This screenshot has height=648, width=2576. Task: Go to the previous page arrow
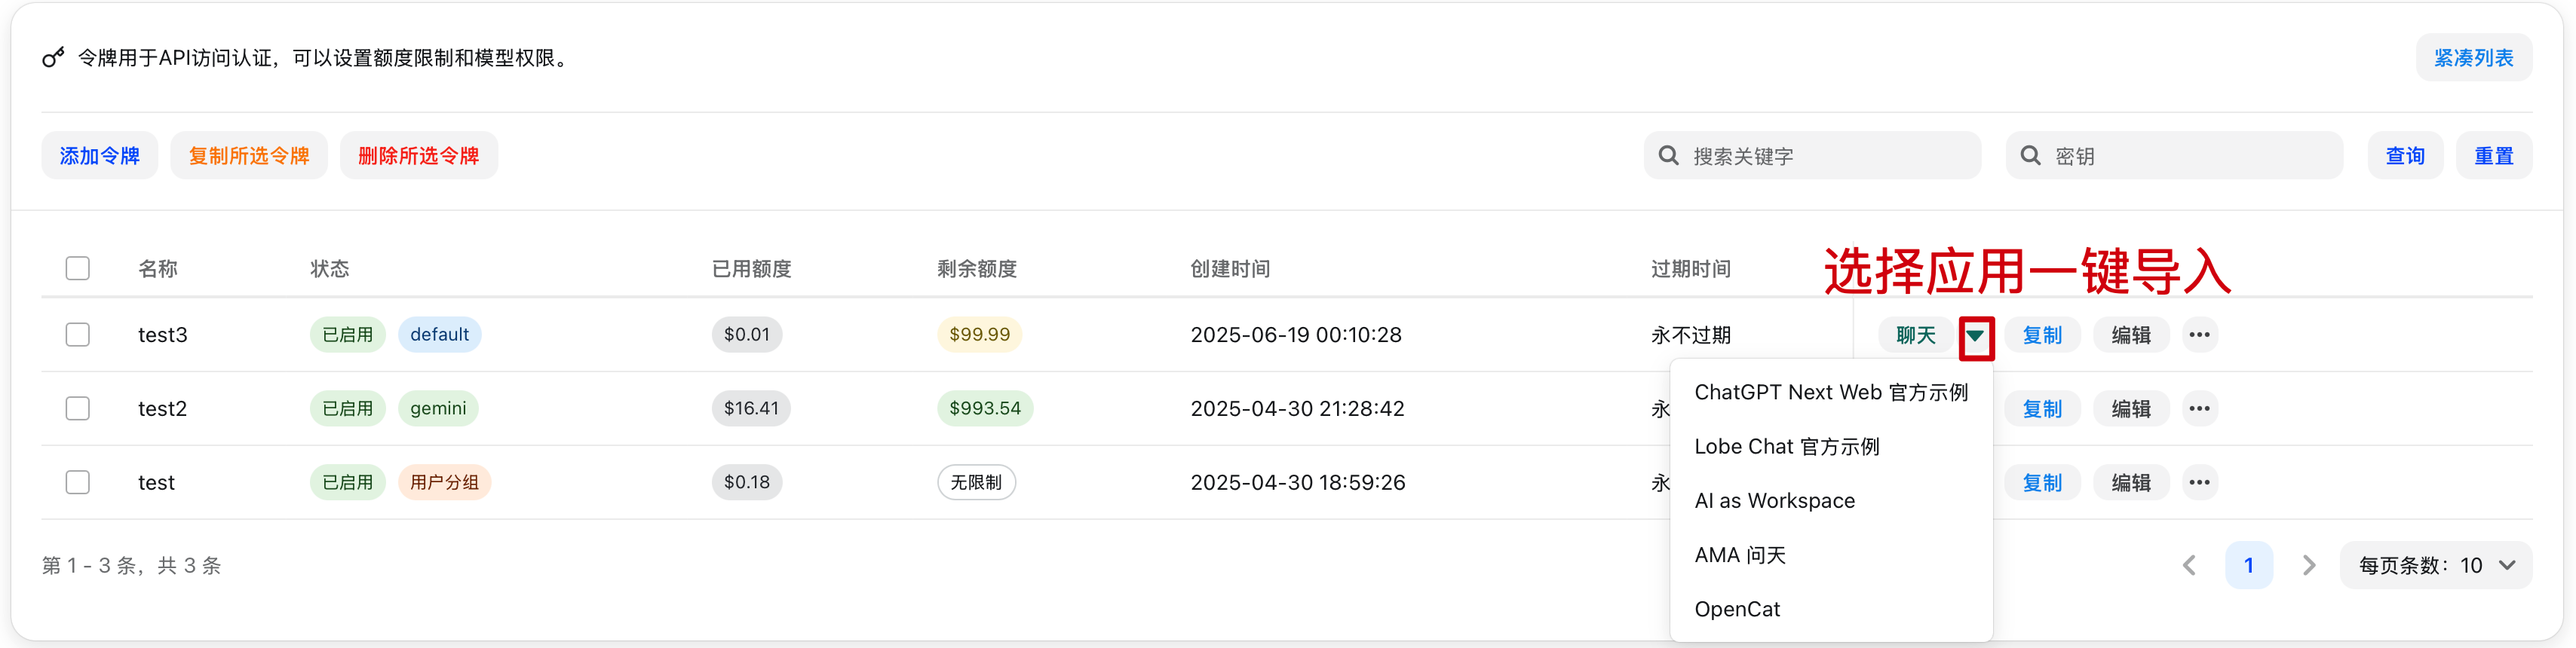pyautogui.click(x=2189, y=565)
